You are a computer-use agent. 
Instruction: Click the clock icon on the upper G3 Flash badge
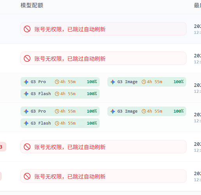57,94
